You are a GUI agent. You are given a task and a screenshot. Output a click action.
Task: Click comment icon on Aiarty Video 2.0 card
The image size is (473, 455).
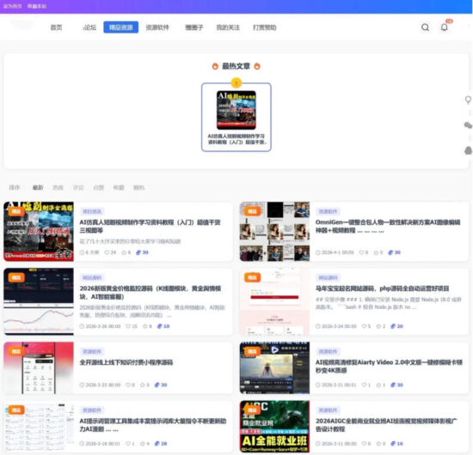[364, 385]
